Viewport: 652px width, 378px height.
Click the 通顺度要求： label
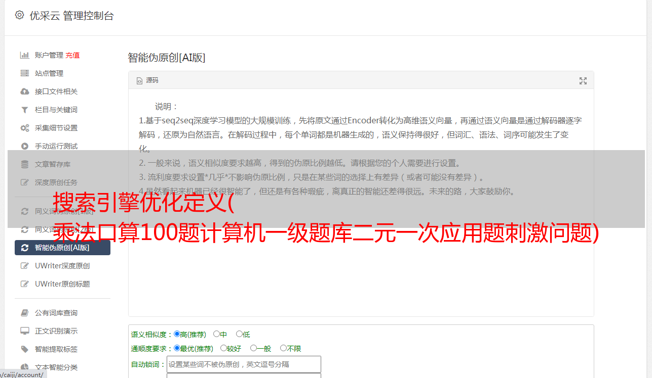(x=152, y=349)
